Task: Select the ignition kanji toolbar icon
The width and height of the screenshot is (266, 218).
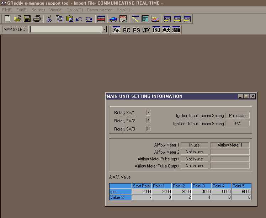Action: tap(166, 30)
